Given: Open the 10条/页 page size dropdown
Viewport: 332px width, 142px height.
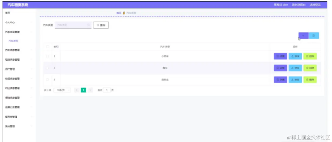Looking at the screenshot, I should coord(62,90).
